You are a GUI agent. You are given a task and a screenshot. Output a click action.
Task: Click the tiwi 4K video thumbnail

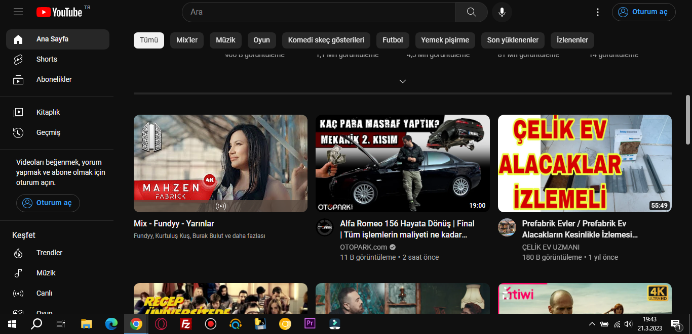click(585, 299)
